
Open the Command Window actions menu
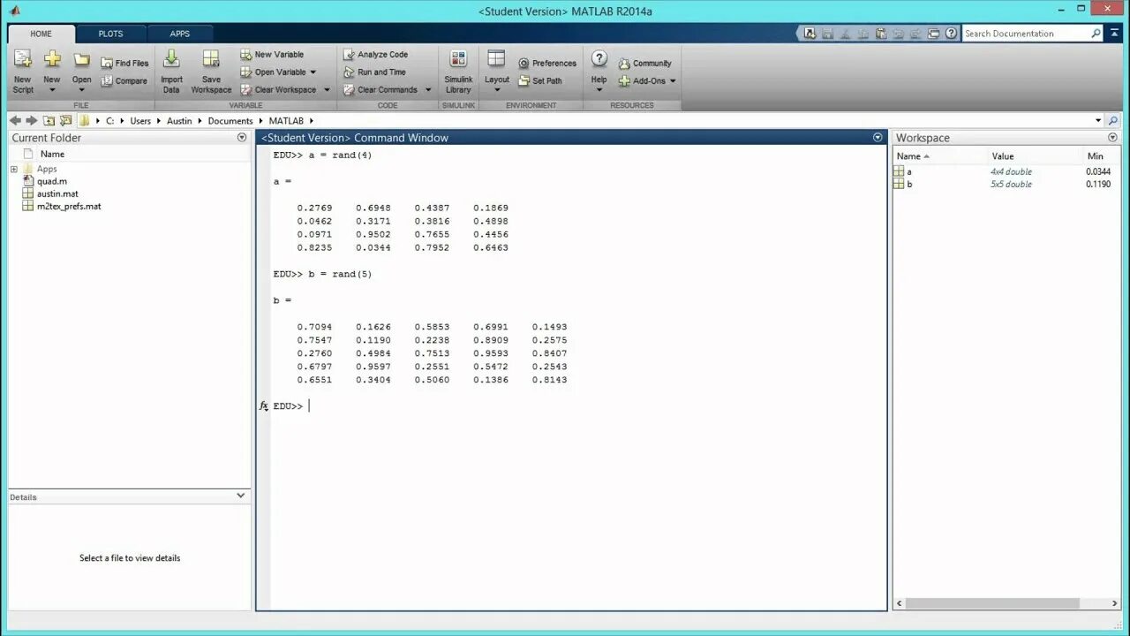(x=878, y=138)
